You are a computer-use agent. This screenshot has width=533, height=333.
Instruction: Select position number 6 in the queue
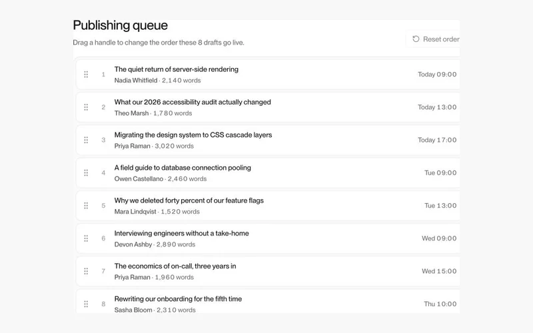click(x=103, y=238)
